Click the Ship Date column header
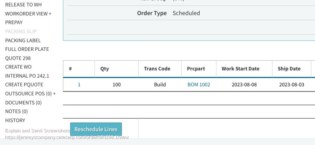The width and height of the screenshot is (315, 145). pyautogui.click(x=289, y=69)
